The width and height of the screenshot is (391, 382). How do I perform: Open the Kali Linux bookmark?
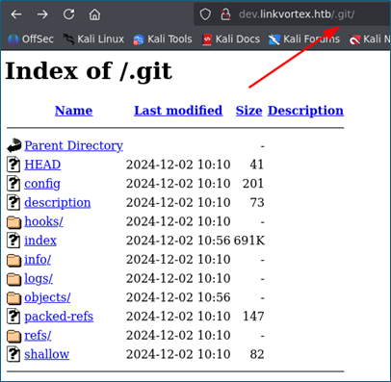pos(93,39)
